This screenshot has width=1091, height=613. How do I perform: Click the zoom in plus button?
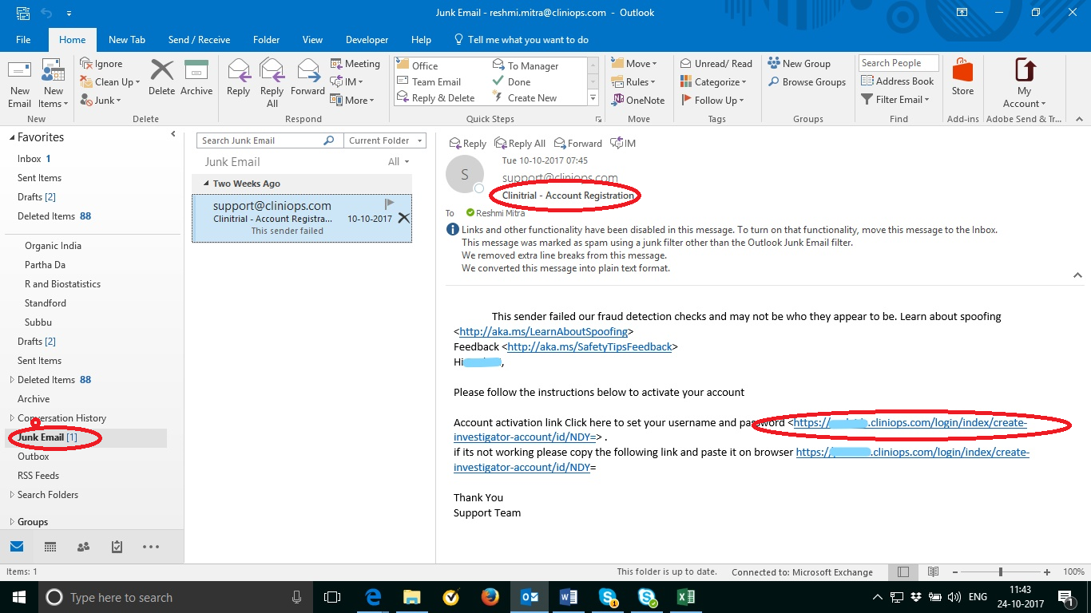1047,572
